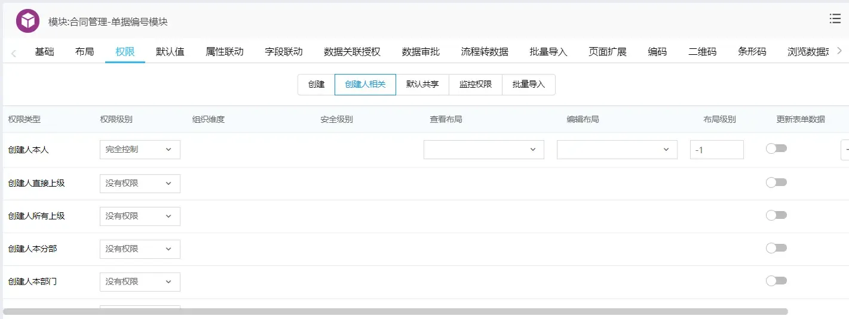849x319 pixels.
Task: Open the 二维码 tab
Action: (703, 52)
